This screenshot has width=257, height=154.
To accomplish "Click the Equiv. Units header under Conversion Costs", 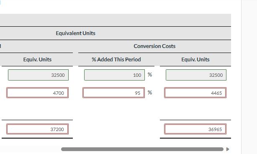I will tap(195, 59).
